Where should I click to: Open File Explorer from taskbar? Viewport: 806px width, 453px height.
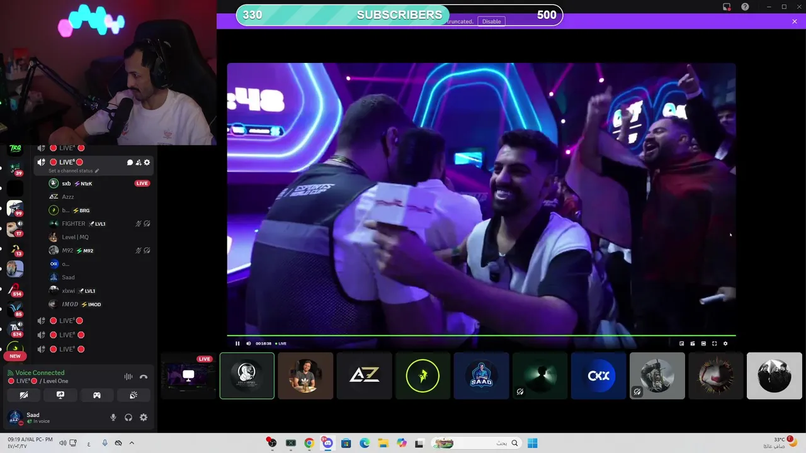pyautogui.click(x=383, y=443)
